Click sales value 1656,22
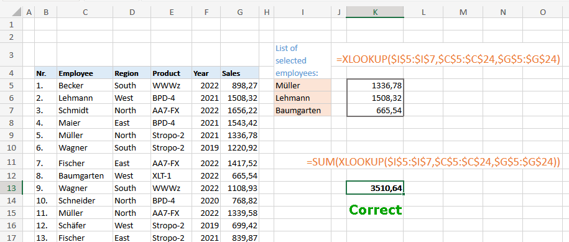 (x=239, y=110)
